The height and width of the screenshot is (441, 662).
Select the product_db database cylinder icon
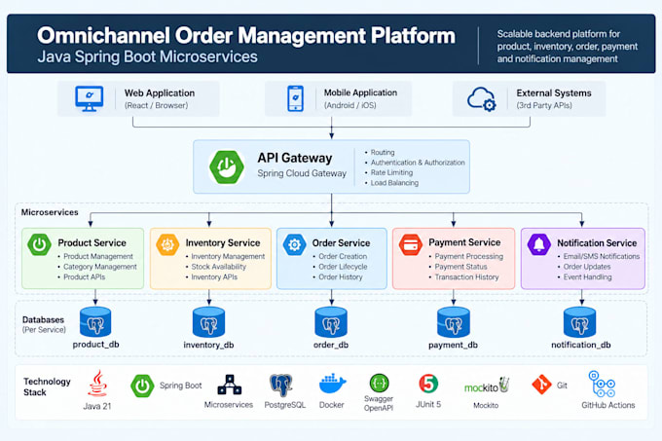click(x=95, y=322)
